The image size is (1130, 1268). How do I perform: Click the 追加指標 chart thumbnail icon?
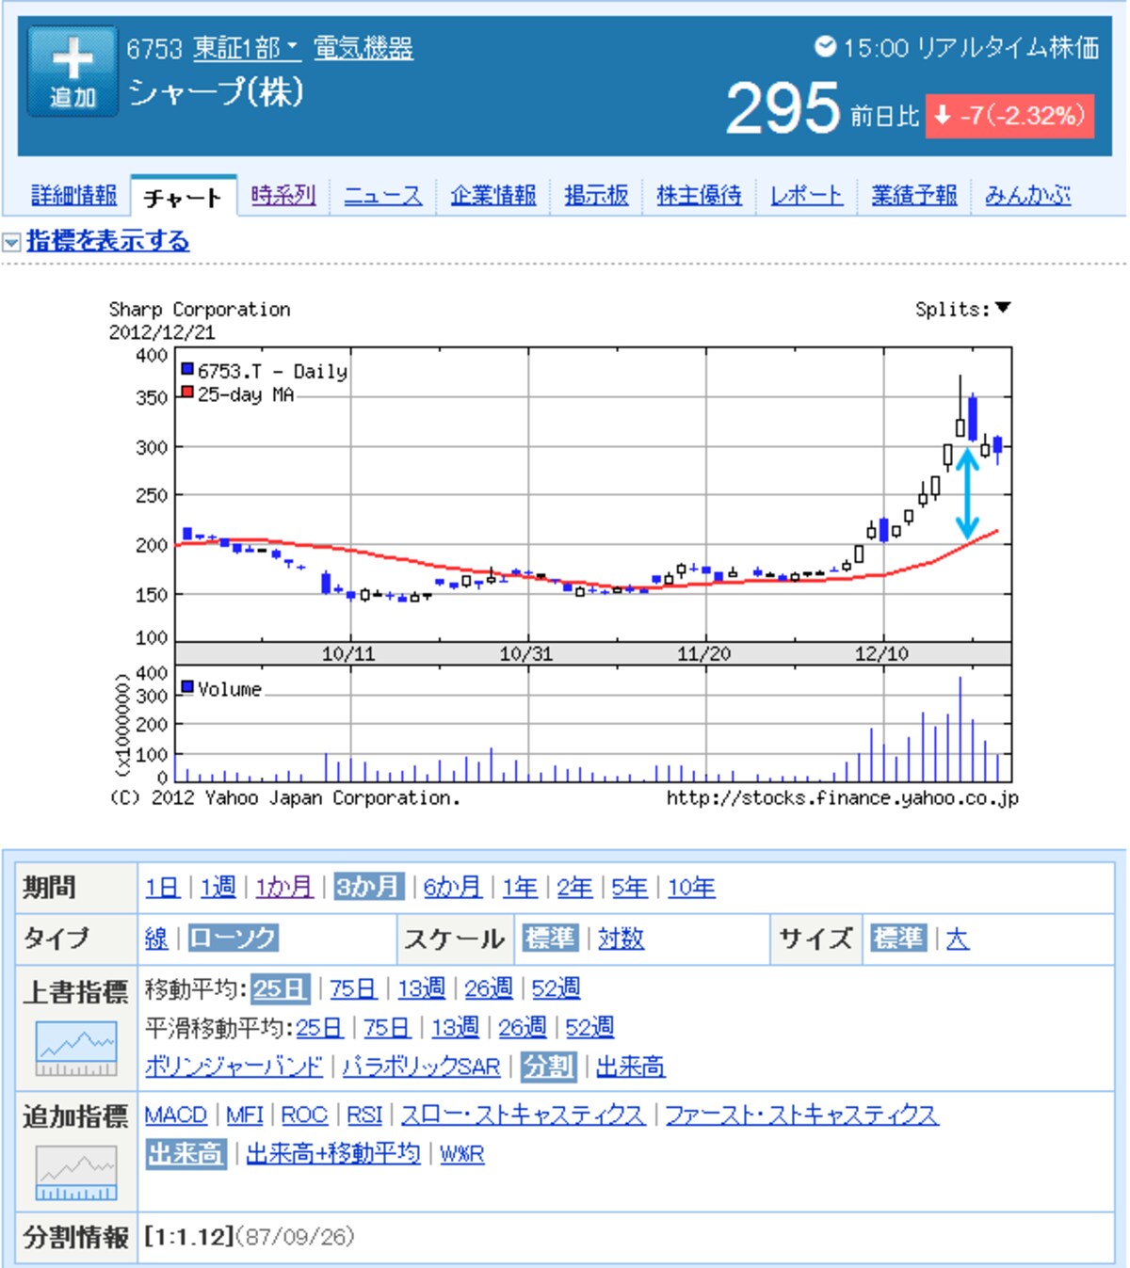(x=76, y=1173)
